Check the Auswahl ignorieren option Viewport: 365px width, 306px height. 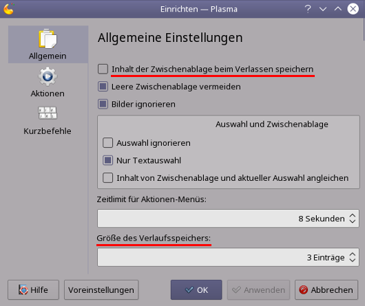tap(107, 142)
